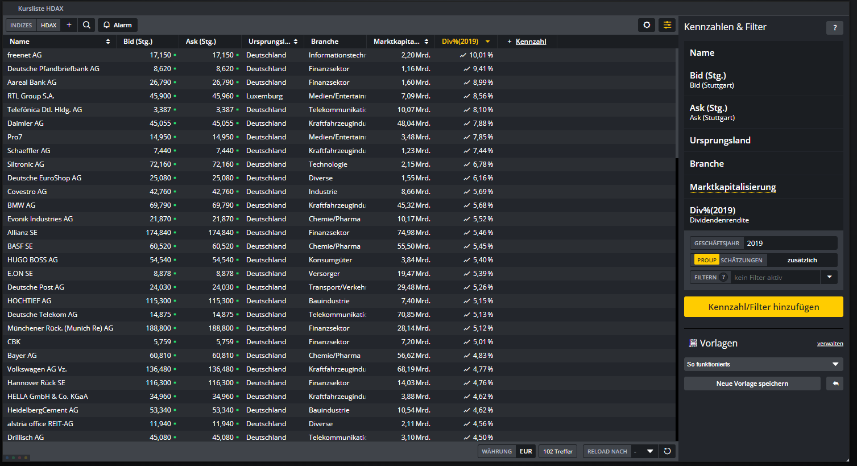Click the Ask (Stg.) column header
This screenshot has height=466, width=857.
tap(201, 42)
